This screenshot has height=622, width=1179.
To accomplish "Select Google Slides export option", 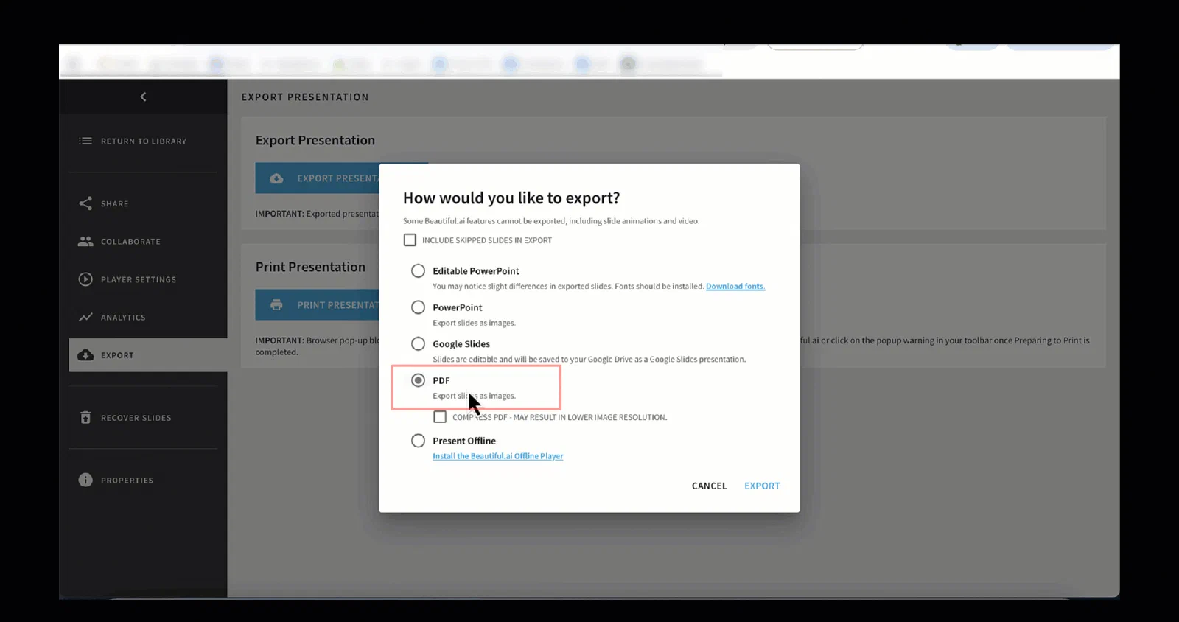I will 418,343.
